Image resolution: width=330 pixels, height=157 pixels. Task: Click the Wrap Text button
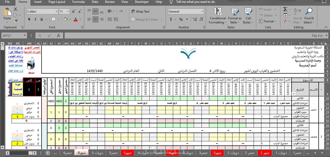(140, 12)
